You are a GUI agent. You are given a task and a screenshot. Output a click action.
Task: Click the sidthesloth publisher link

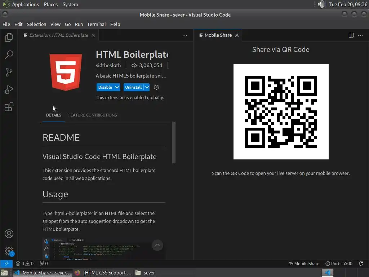coord(108,65)
